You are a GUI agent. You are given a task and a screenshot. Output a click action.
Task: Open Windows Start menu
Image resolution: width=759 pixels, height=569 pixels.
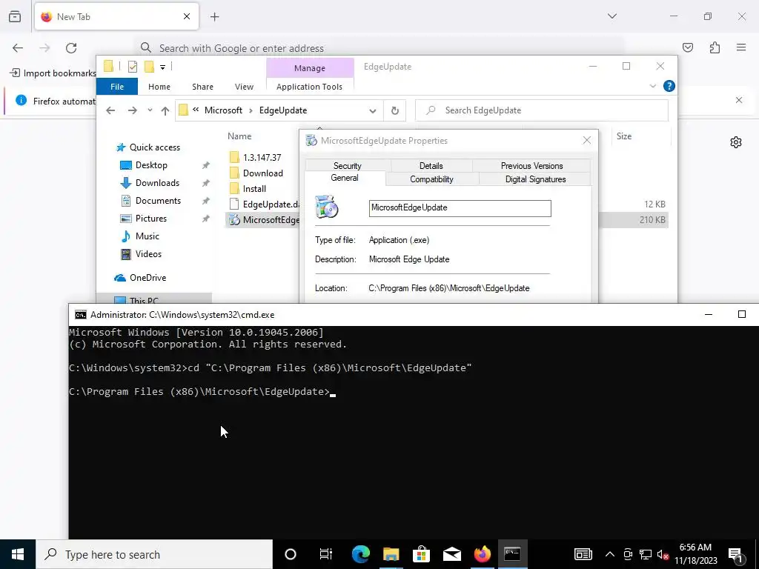point(18,554)
